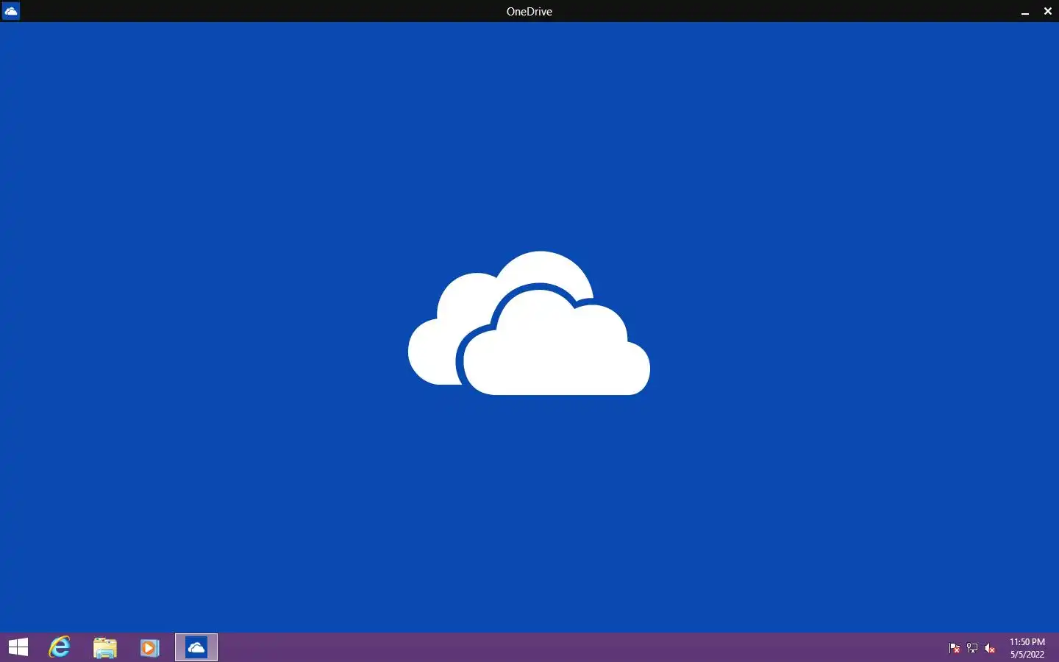Screen dimensions: 1059x662
Task: Minimize the OneDrive window
Action: 1025,12
